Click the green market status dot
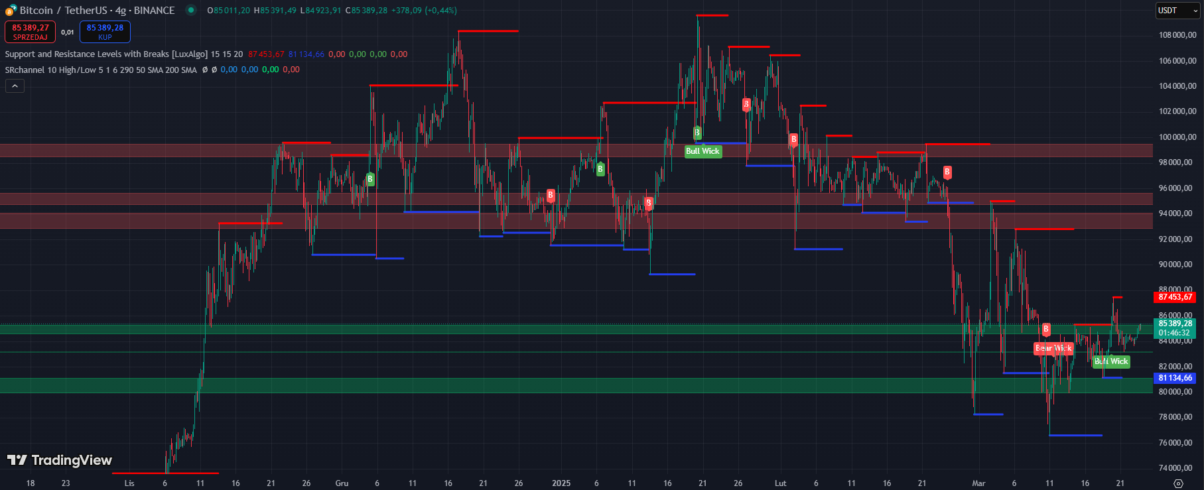 pyautogui.click(x=191, y=10)
